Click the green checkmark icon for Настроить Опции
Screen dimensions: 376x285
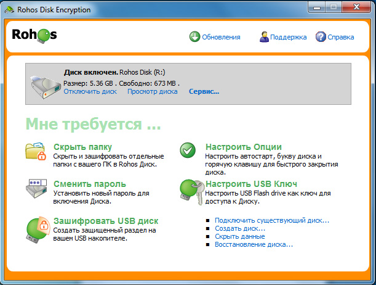point(188,150)
